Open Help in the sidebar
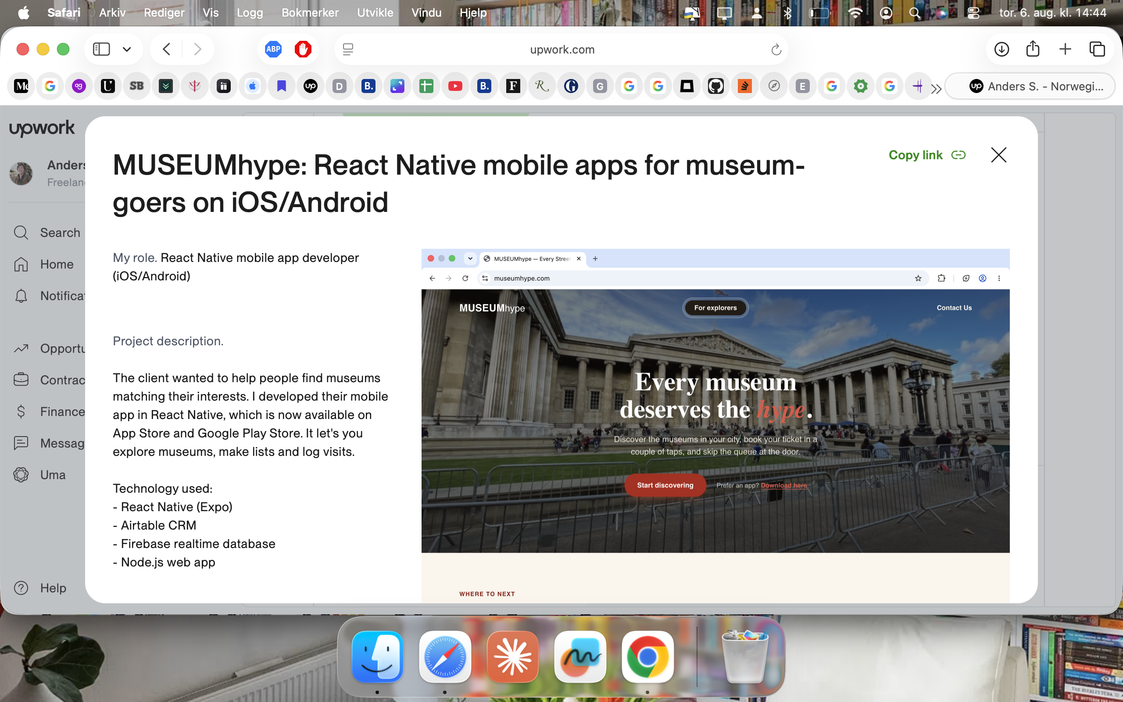1123x702 pixels. 40,588
